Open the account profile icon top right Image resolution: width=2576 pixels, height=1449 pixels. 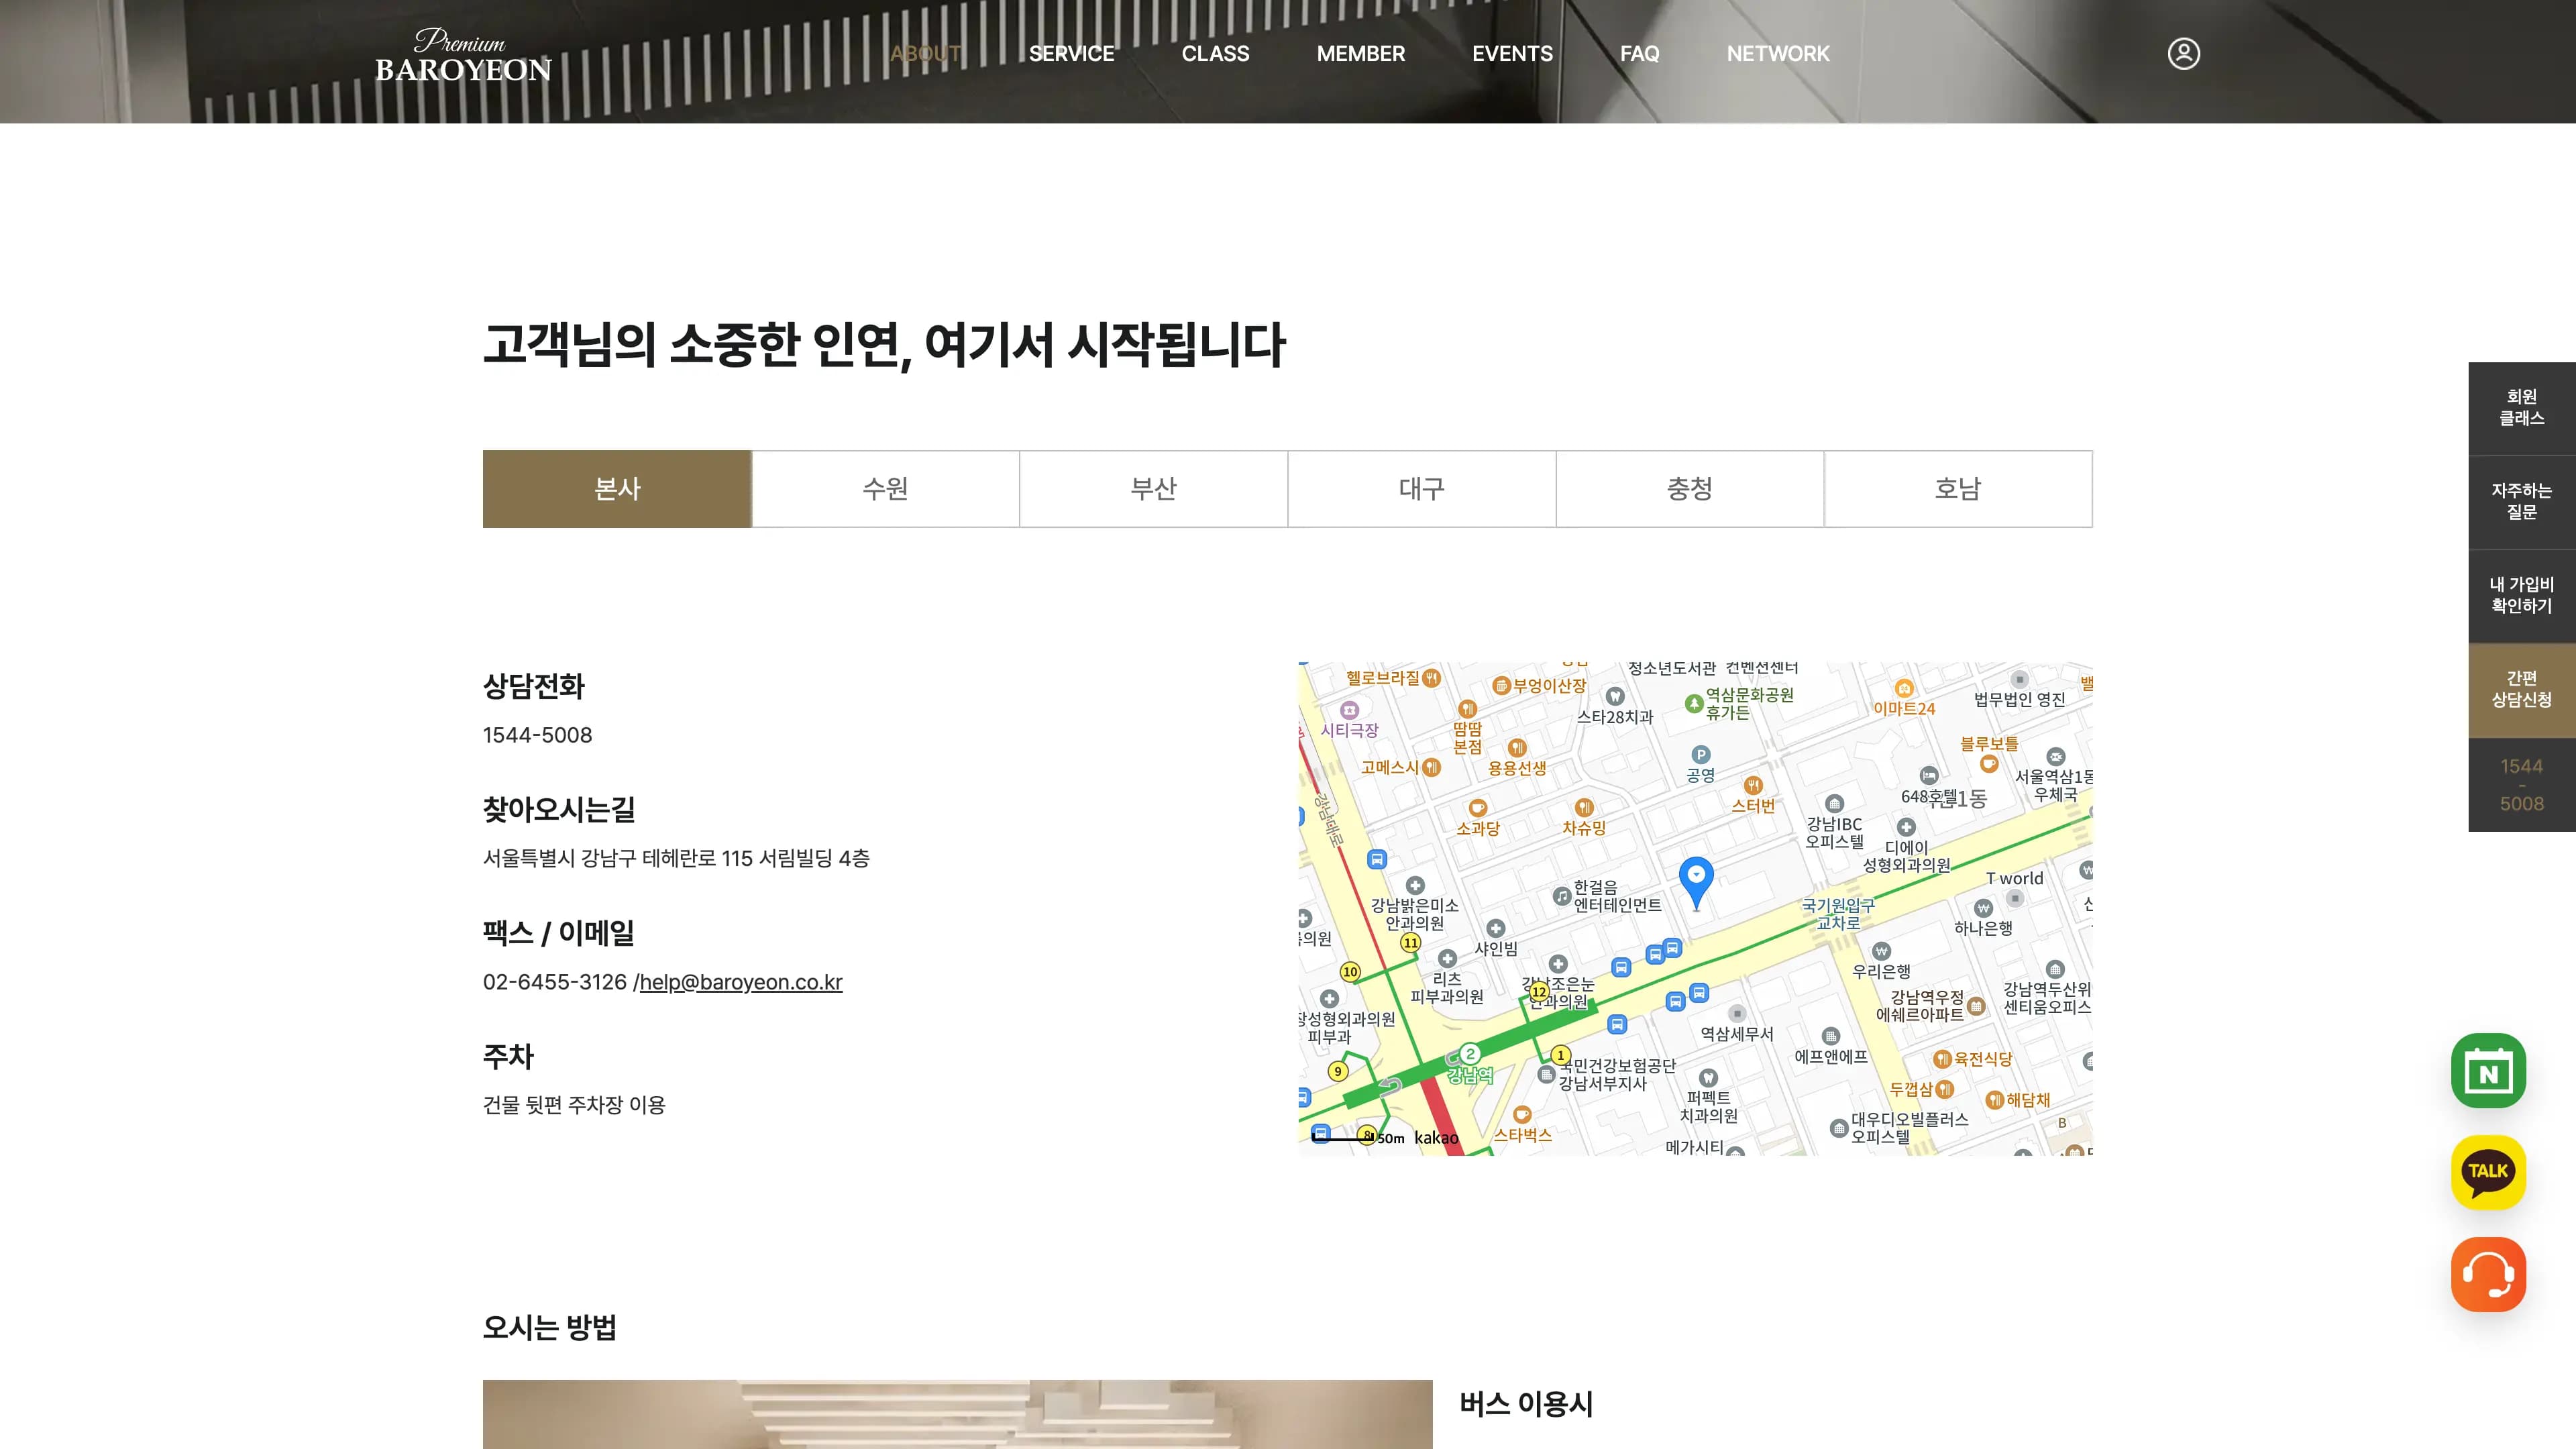[x=2185, y=54]
